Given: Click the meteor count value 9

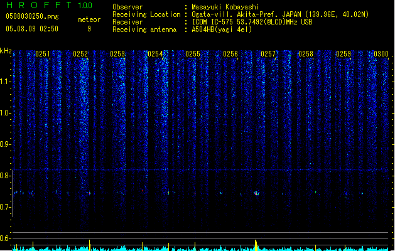Looking at the screenshot, I should coord(89,29).
